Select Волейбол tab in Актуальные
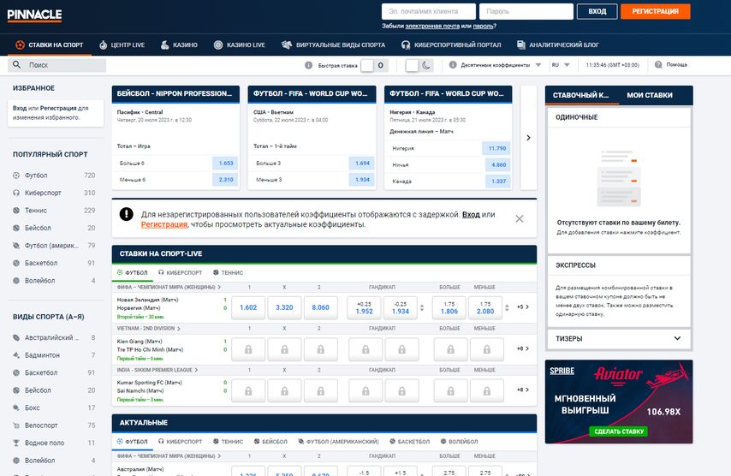The width and height of the screenshot is (731, 476). pos(459,442)
